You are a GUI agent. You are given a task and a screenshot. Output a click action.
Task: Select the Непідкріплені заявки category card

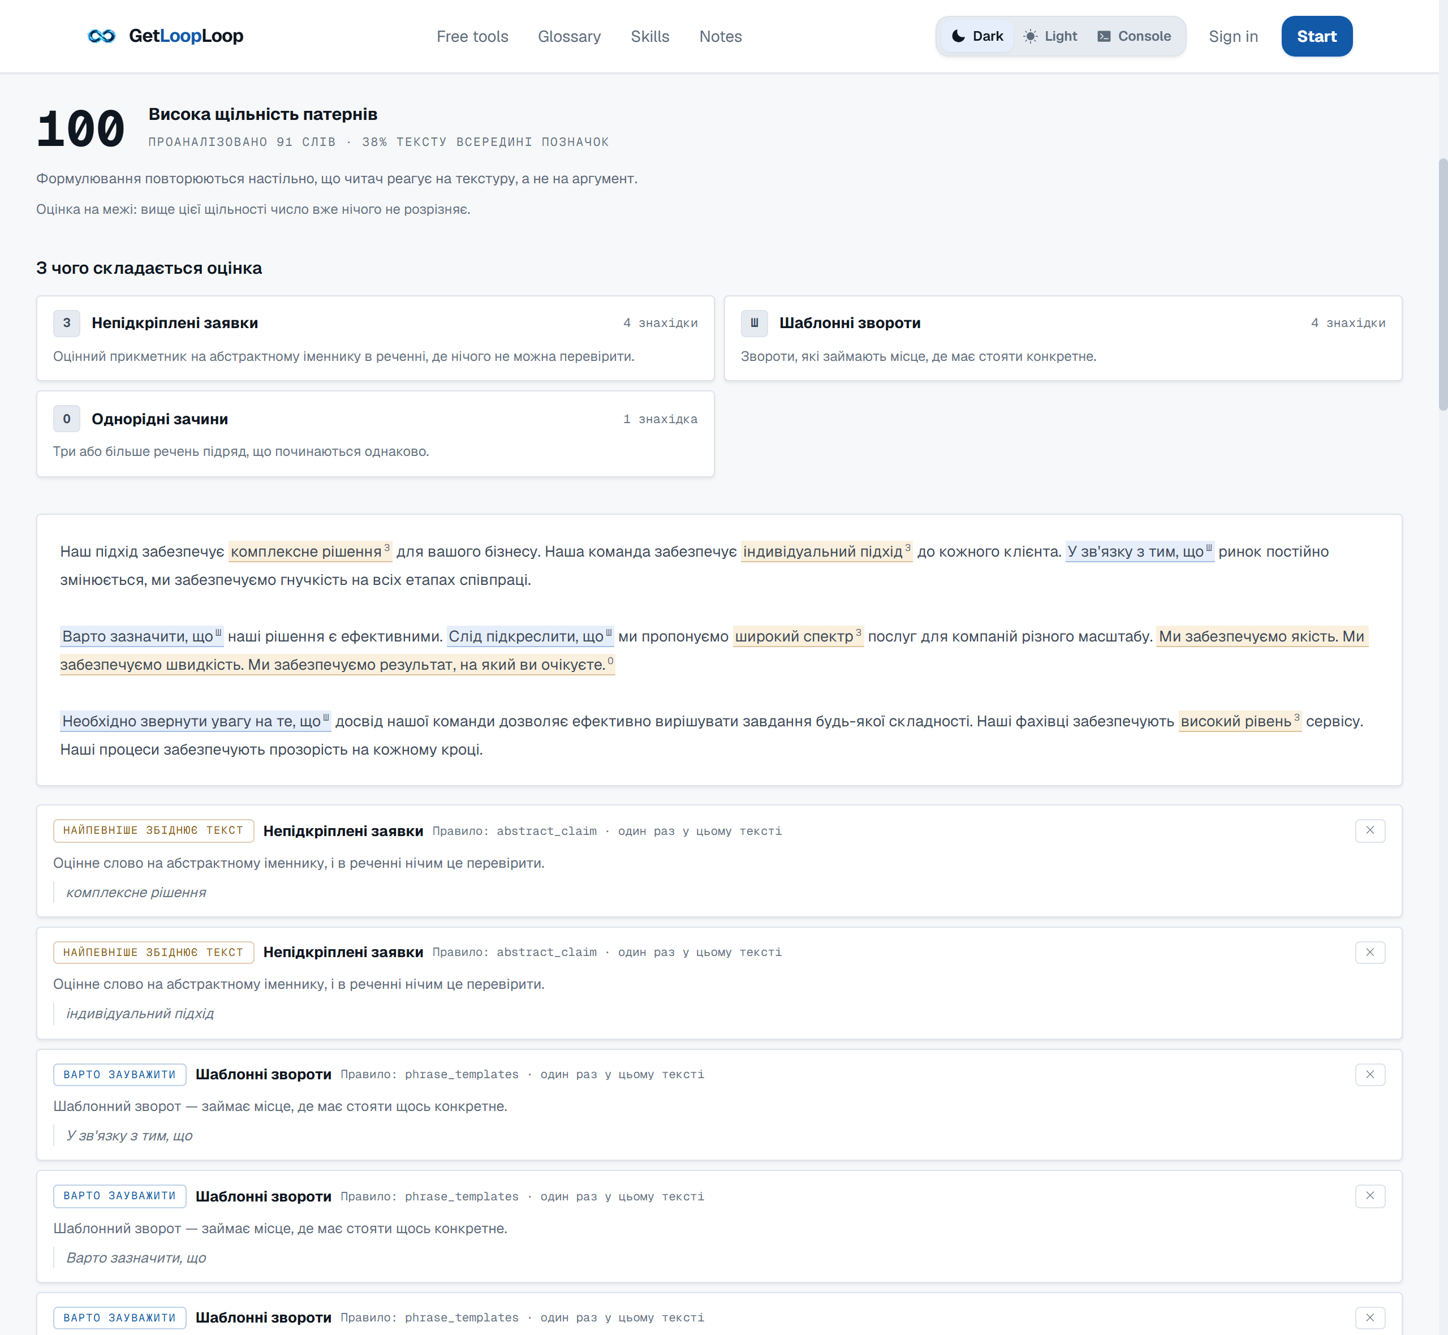point(376,338)
